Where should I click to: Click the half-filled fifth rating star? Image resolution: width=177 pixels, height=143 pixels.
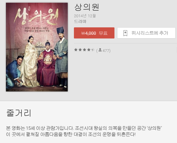point(93,50)
